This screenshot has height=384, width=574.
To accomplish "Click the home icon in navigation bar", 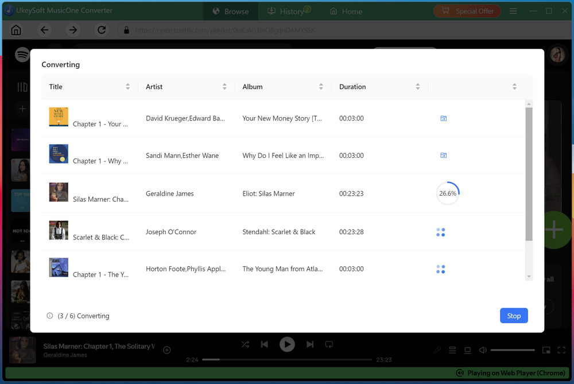I will pyautogui.click(x=16, y=30).
